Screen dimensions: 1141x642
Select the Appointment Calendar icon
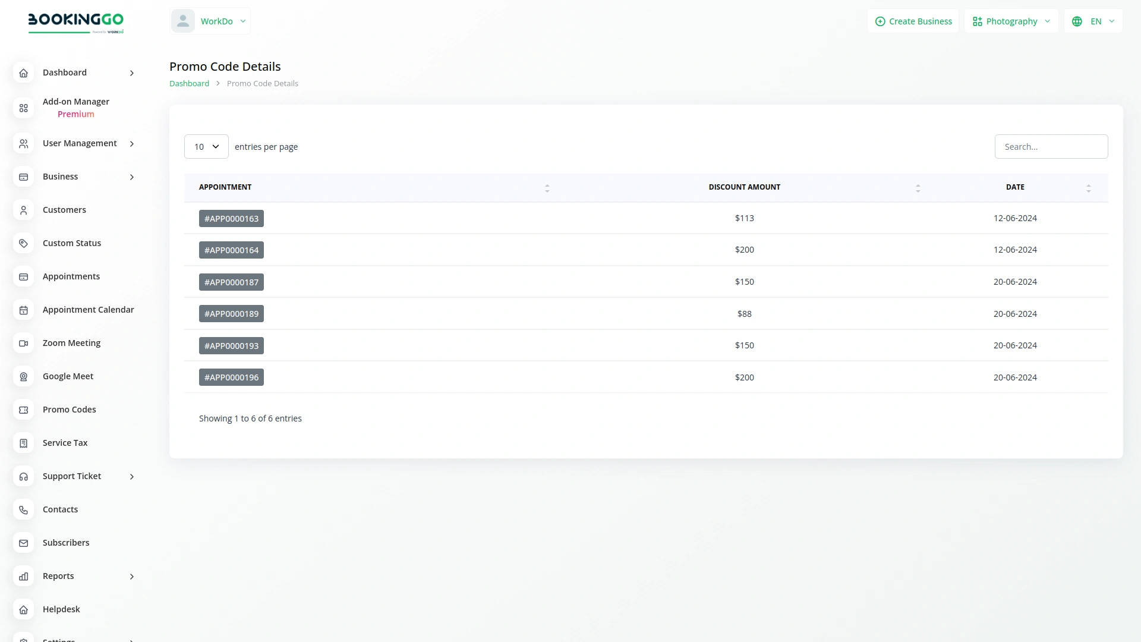pyautogui.click(x=23, y=310)
